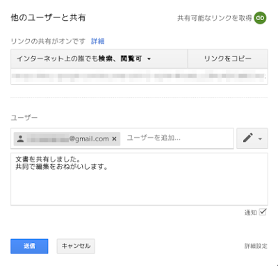Click the リンクをコピー button

tap(228, 58)
